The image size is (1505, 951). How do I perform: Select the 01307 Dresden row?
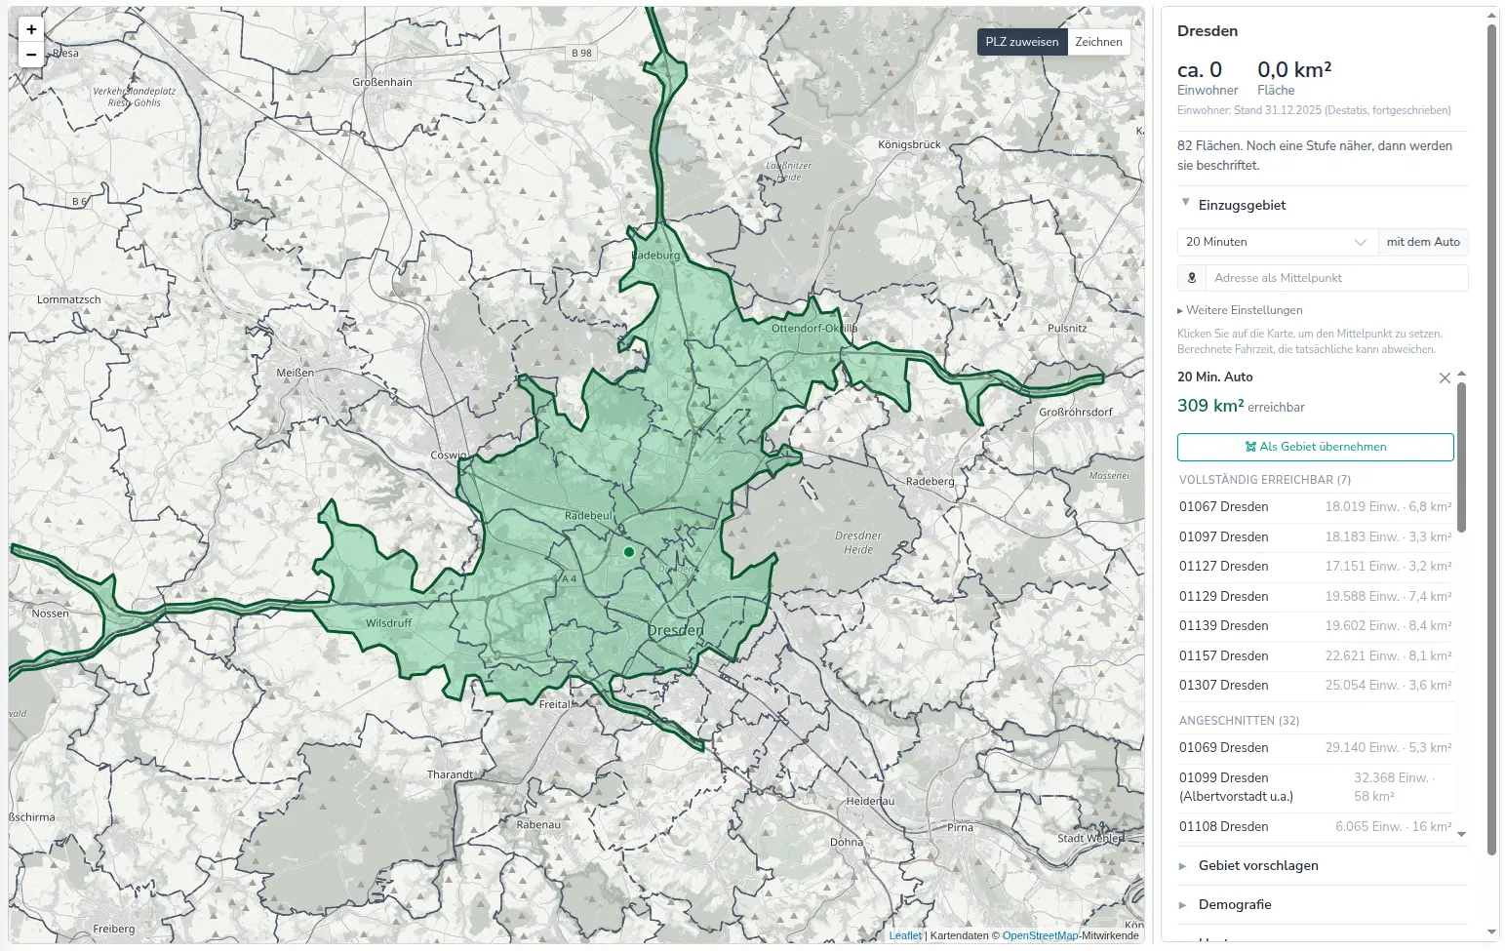point(1316,686)
